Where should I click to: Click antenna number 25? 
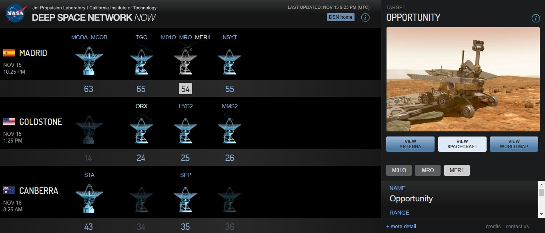185,158
